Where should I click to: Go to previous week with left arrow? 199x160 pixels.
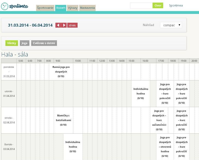pyautogui.click(x=58, y=25)
